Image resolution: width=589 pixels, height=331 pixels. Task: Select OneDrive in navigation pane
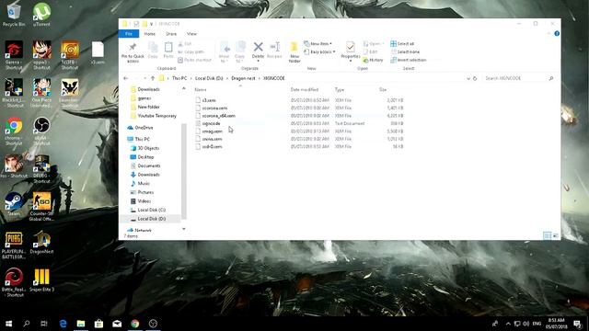141,128
